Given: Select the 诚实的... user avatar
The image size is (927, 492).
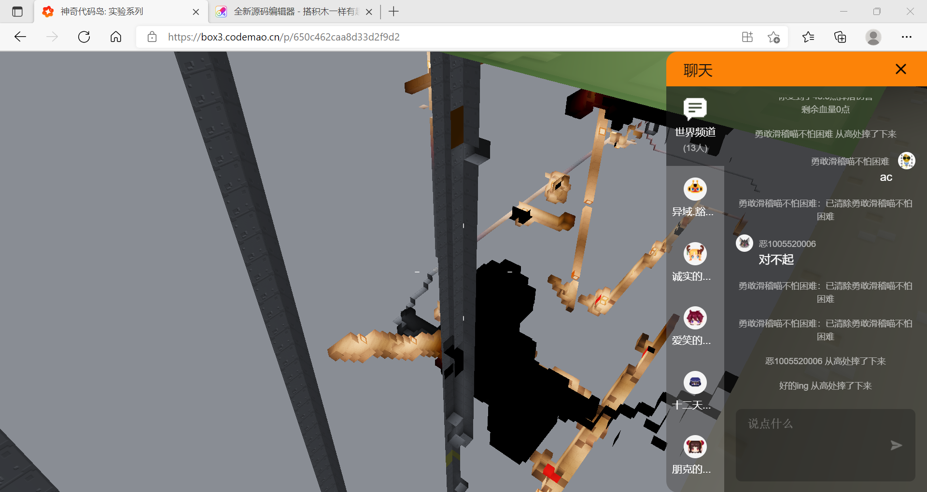Looking at the screenshot, I should [695, 254].
